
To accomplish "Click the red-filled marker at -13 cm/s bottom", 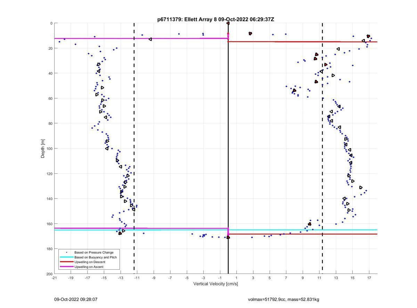I will [x=120, y=233].
